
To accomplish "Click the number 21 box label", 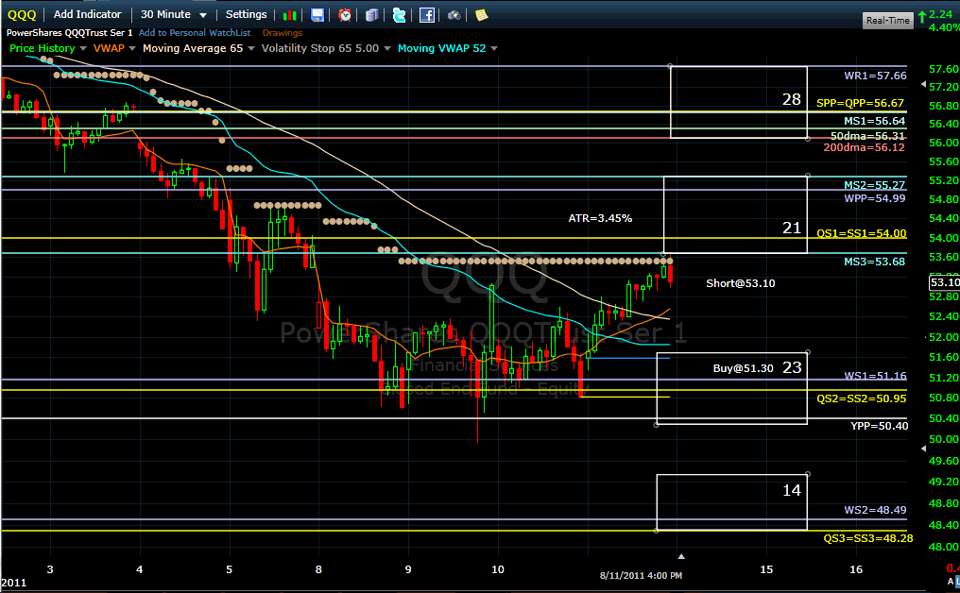I will pyautogui.click(x=792, y=228).
